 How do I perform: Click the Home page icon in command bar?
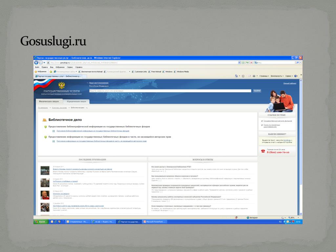coord(236,76)
